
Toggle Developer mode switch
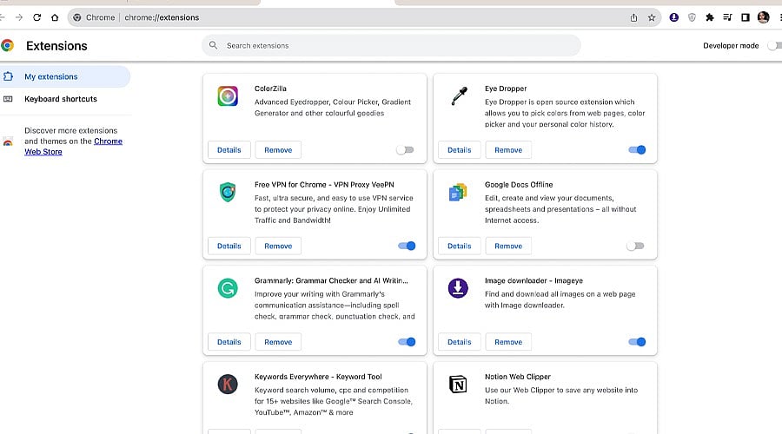pyautogui.click(x=774, y=45)
